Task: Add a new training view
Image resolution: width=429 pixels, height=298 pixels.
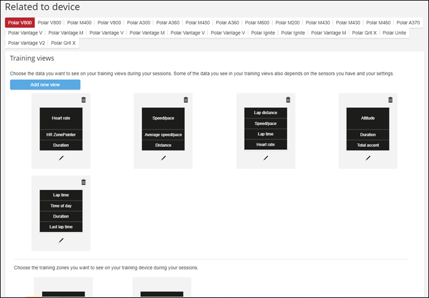Action: coord(45,84)
